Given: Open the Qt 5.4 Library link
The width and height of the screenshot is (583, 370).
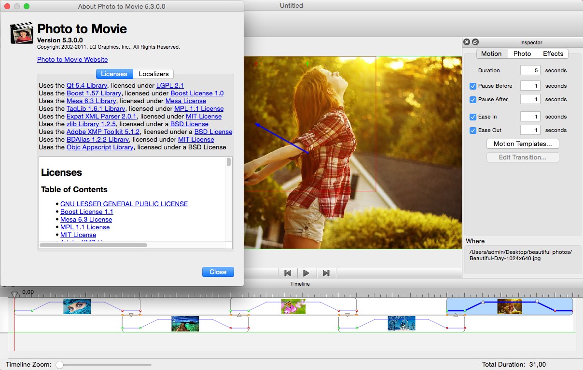Looking at the screenshot, I should 87,85.
